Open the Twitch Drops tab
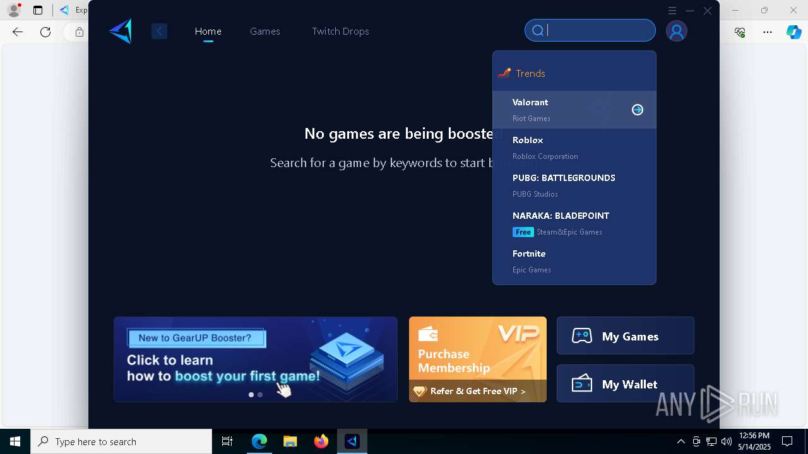Image resolution: width=808 pixels, height=454 pixels. (340, 31)
